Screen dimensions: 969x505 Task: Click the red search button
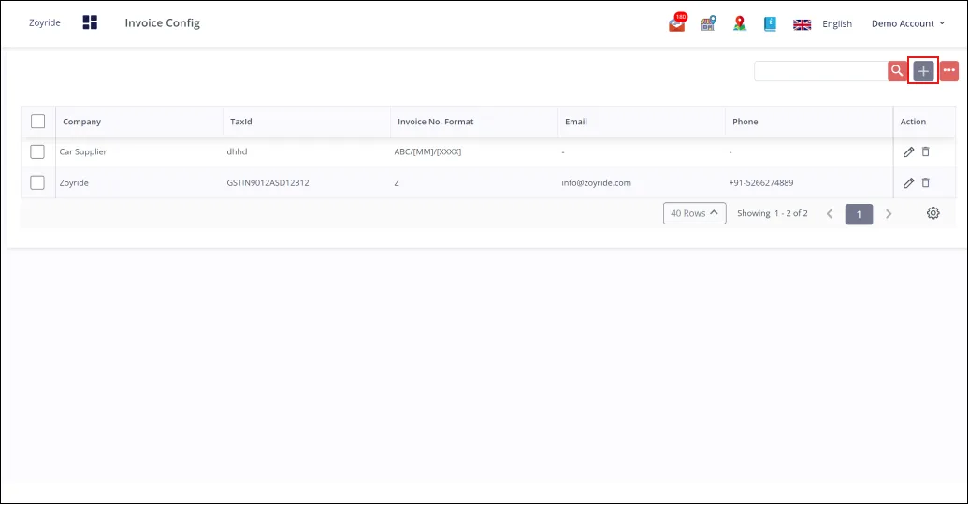[x=897, y=71]
